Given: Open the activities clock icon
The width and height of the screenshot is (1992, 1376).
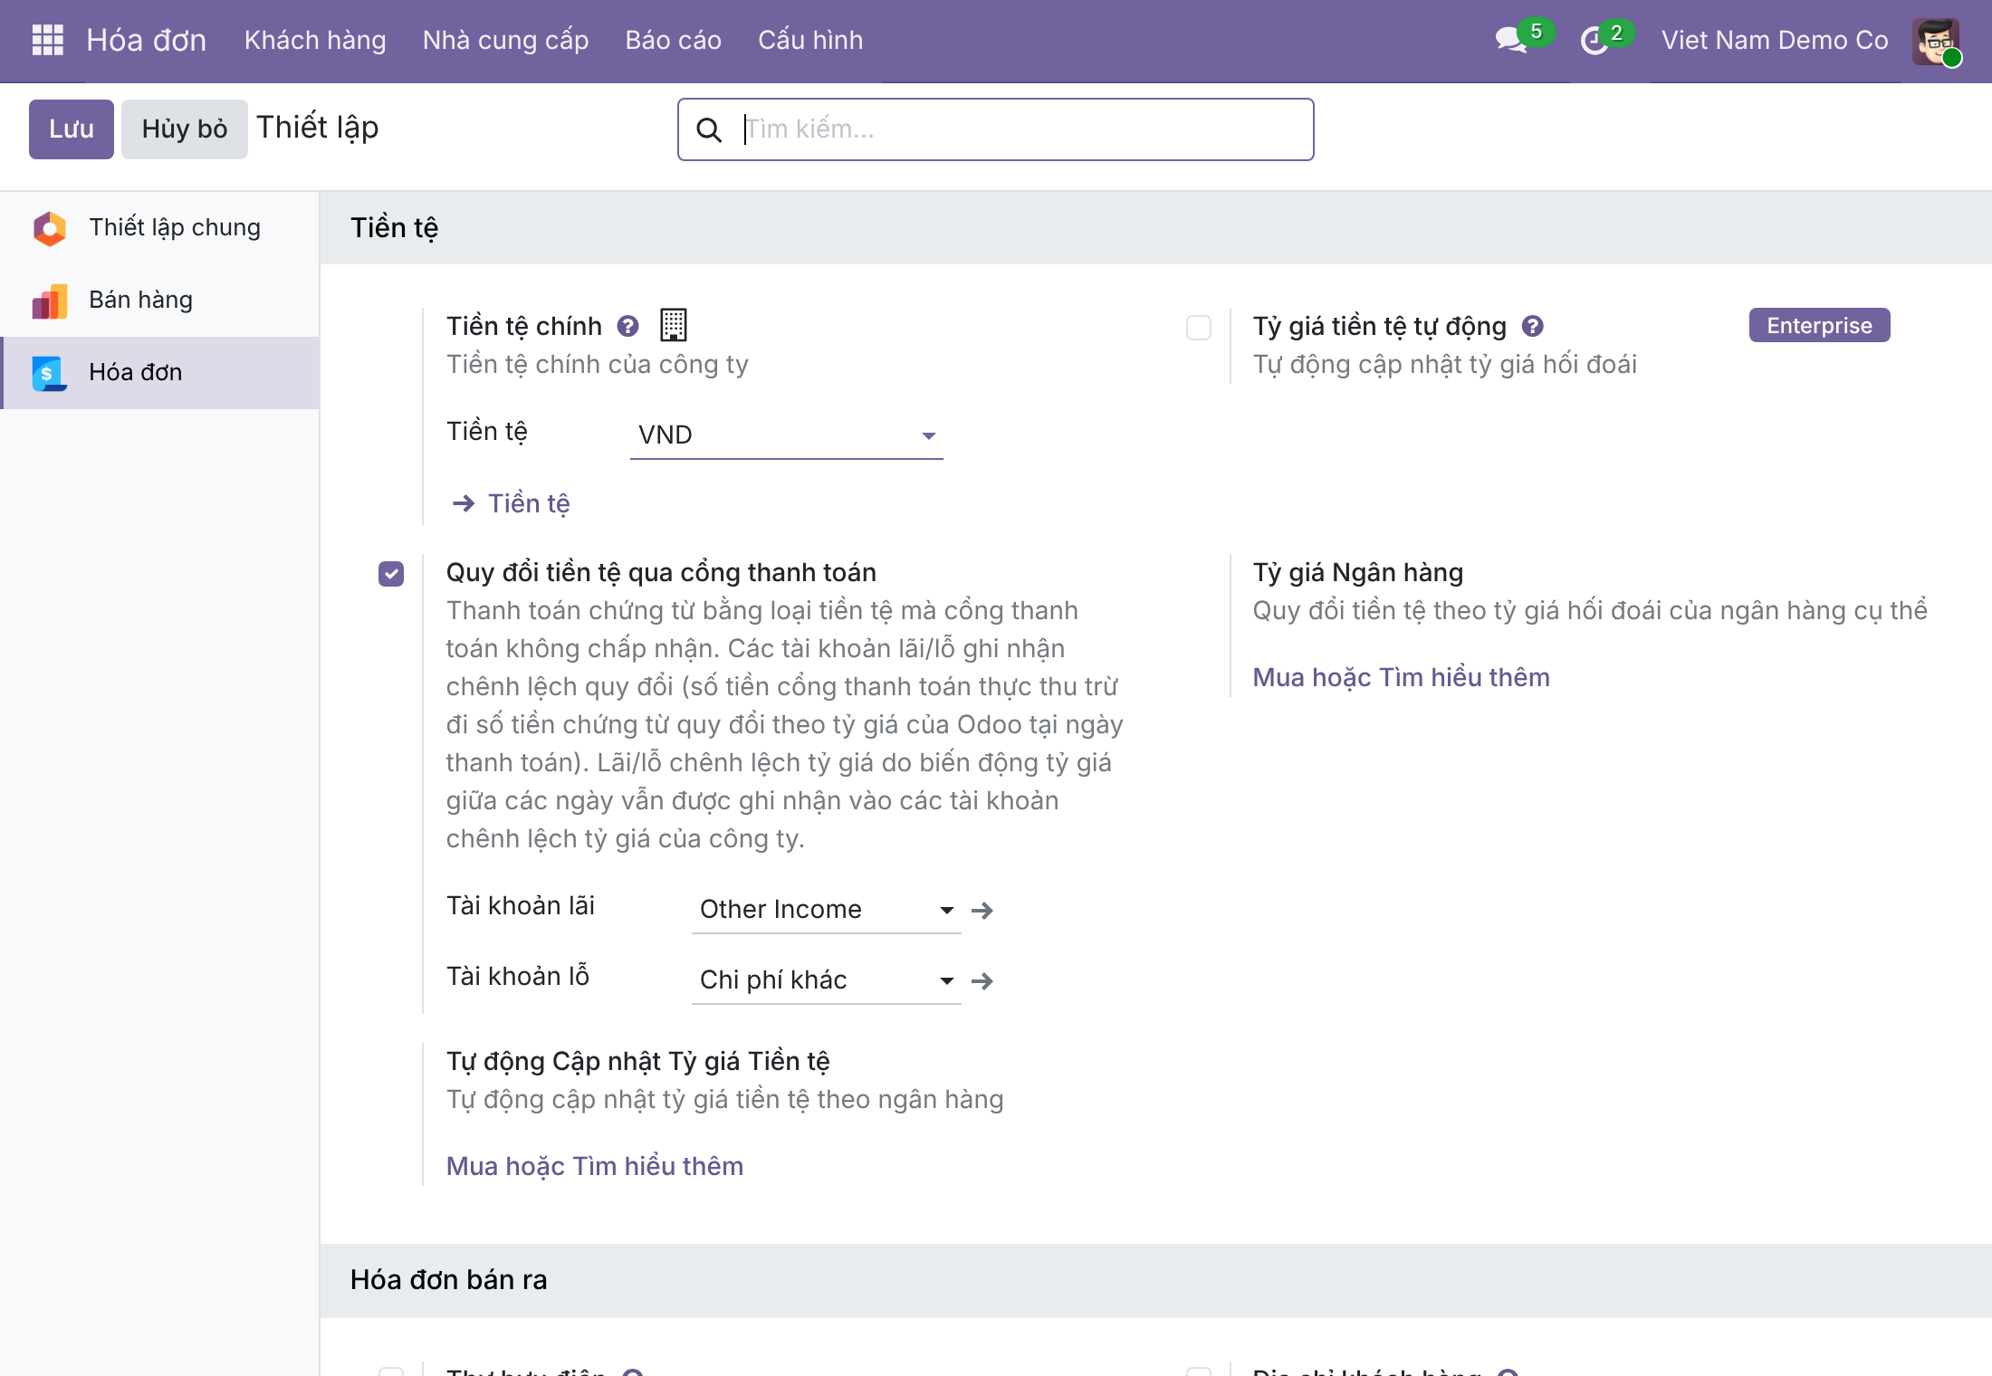Looking at the screenshot, I should coord(1595,41).
